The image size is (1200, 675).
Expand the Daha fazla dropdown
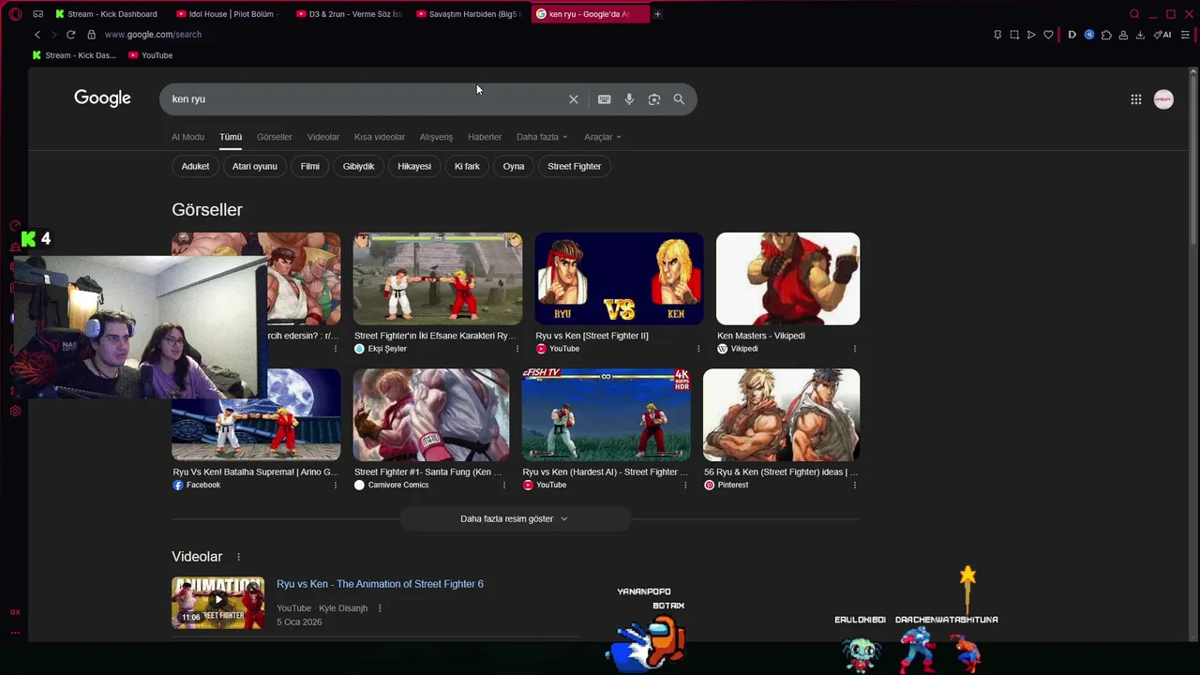click(x=542, y=137)
